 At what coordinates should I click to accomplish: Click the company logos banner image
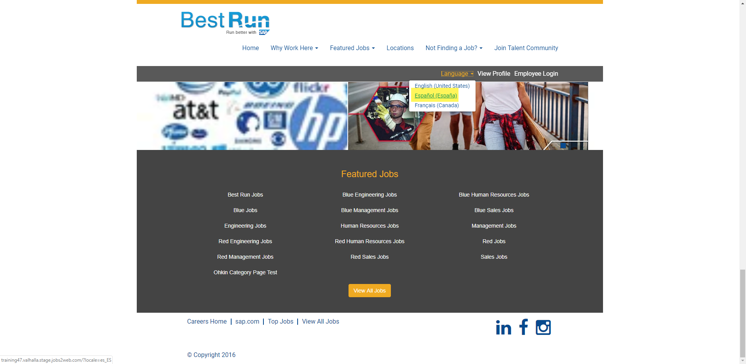[x=242, y=116]
